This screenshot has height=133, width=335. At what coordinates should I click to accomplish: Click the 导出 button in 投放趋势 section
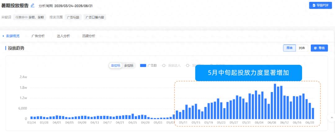[x=319, y=48]
